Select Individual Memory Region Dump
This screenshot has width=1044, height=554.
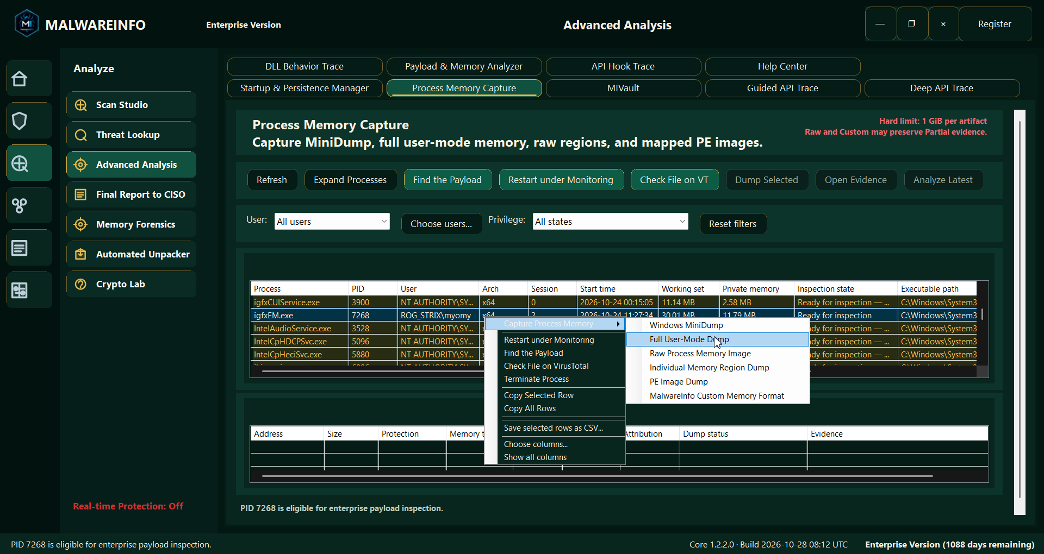pyautogui.click(x=718, y=368)
